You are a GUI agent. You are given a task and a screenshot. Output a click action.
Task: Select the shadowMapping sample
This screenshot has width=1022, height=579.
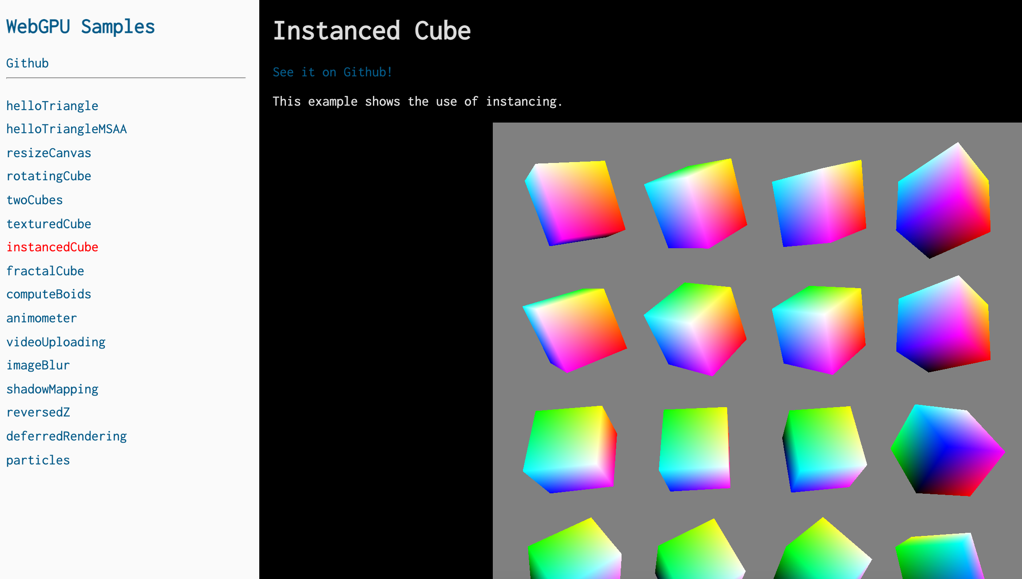click(52, 389)
